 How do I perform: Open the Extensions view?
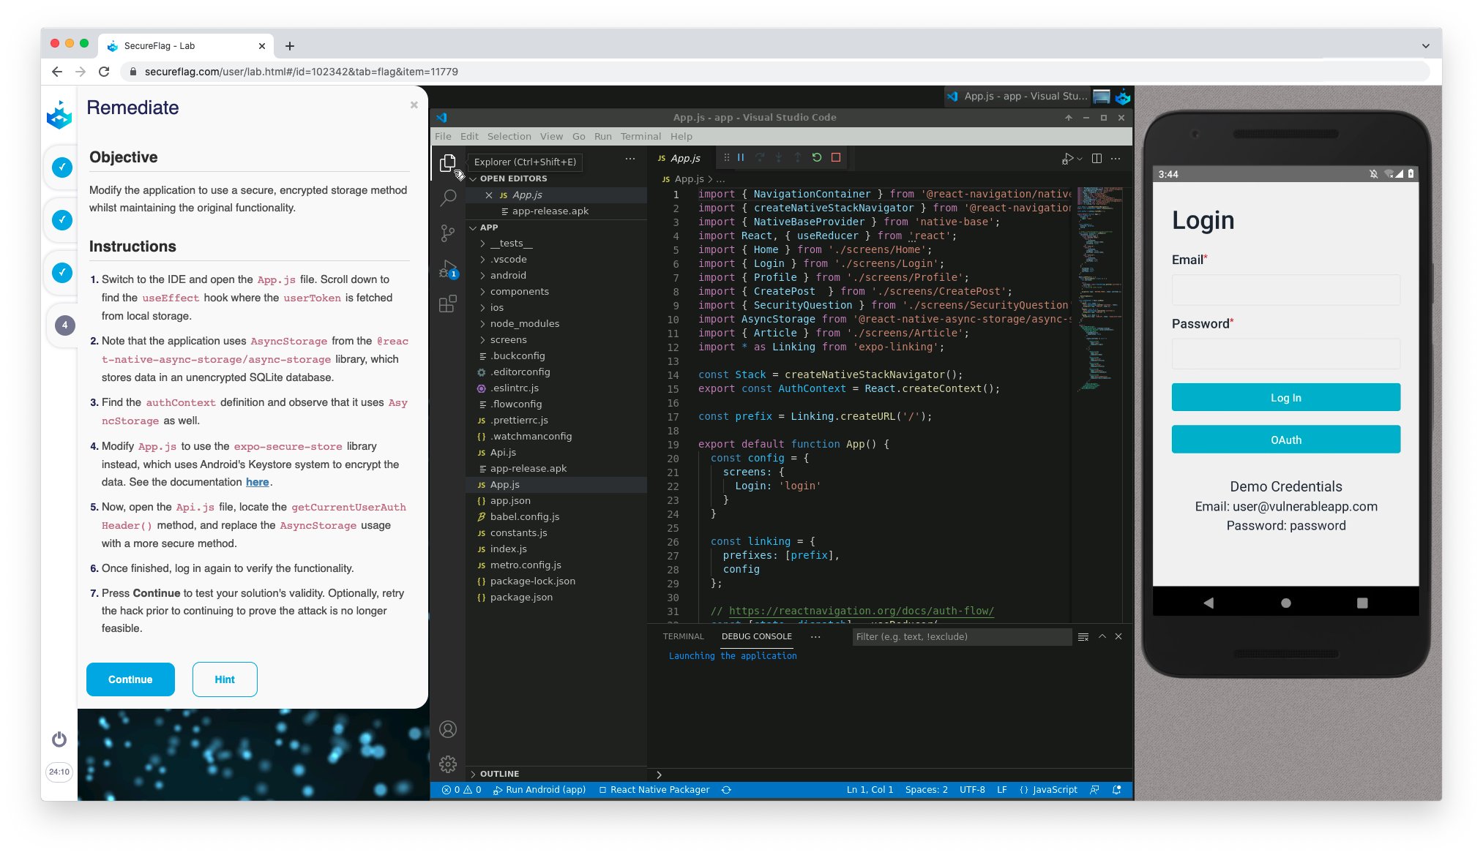point(448,304)
